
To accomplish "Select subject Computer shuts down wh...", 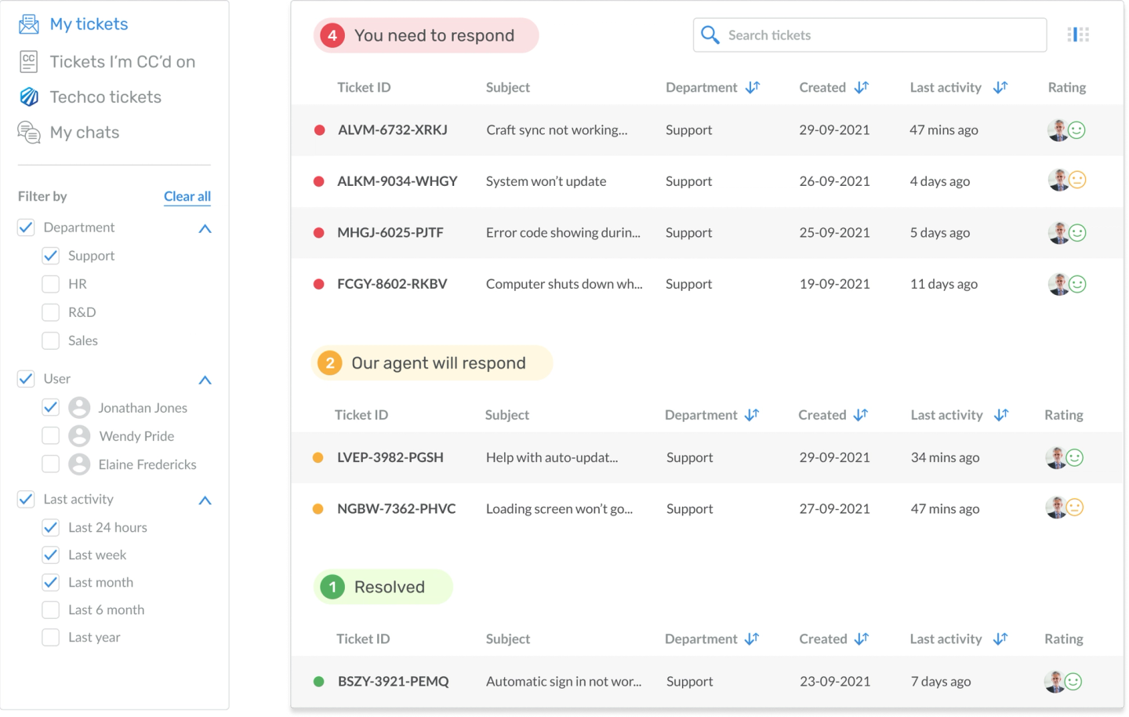I will pos(564,284).
